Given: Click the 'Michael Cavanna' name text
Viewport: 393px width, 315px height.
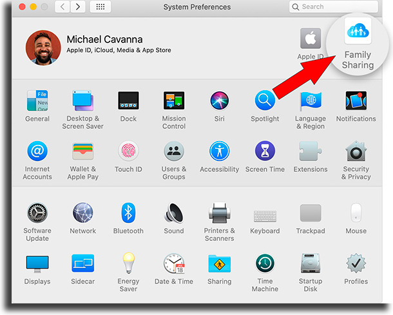Looking at the screenshot, I should pos(104,39).
